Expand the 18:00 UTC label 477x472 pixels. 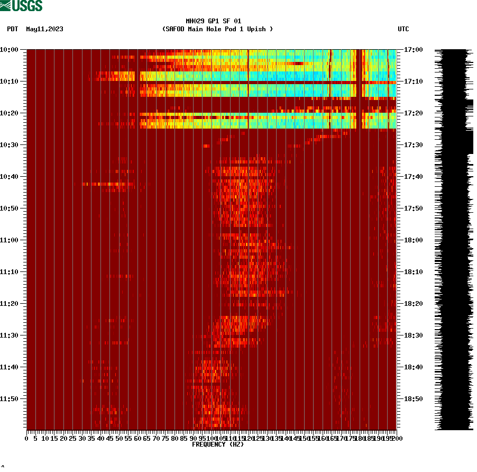pyautogui.click(x=414, y=239)
